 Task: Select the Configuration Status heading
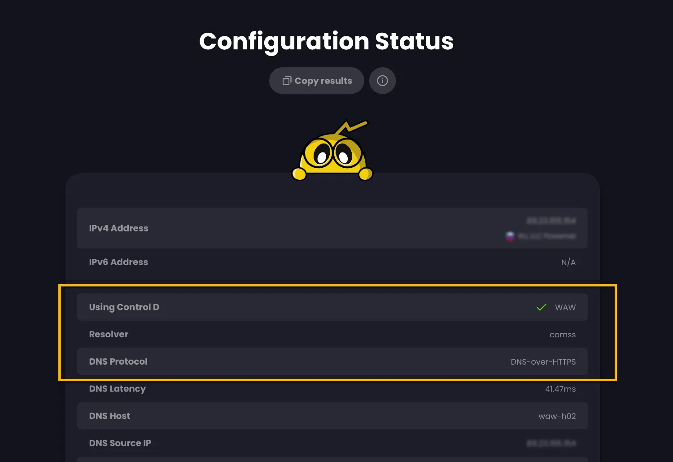pyautogui.click(x=326, y=41)
